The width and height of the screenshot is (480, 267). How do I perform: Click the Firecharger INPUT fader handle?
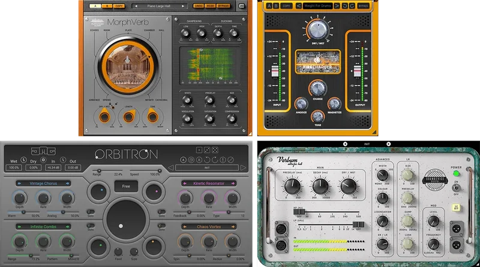275,71
